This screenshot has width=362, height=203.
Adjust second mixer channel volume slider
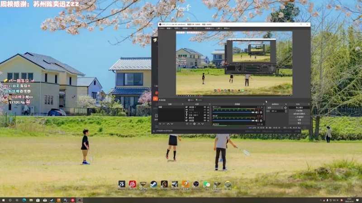[x=233, y=120]
